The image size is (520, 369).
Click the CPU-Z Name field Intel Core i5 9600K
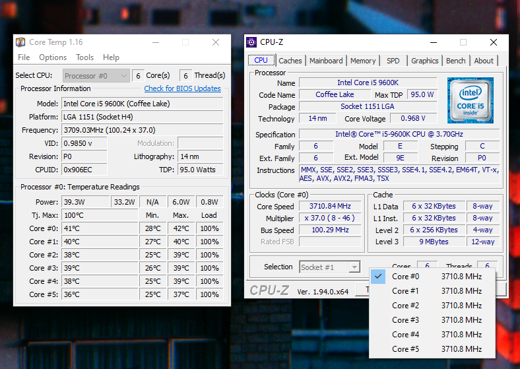tap(368, 83)
